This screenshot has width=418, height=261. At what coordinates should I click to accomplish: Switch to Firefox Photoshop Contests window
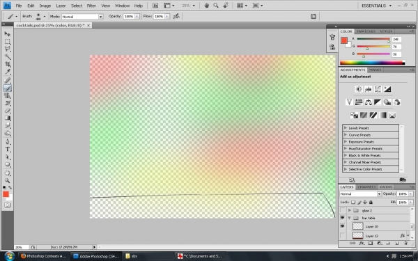tap(44, 256)
